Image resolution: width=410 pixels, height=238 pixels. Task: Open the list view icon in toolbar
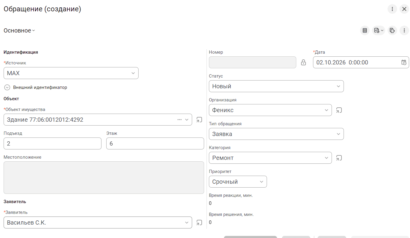(x=365, y=30)
